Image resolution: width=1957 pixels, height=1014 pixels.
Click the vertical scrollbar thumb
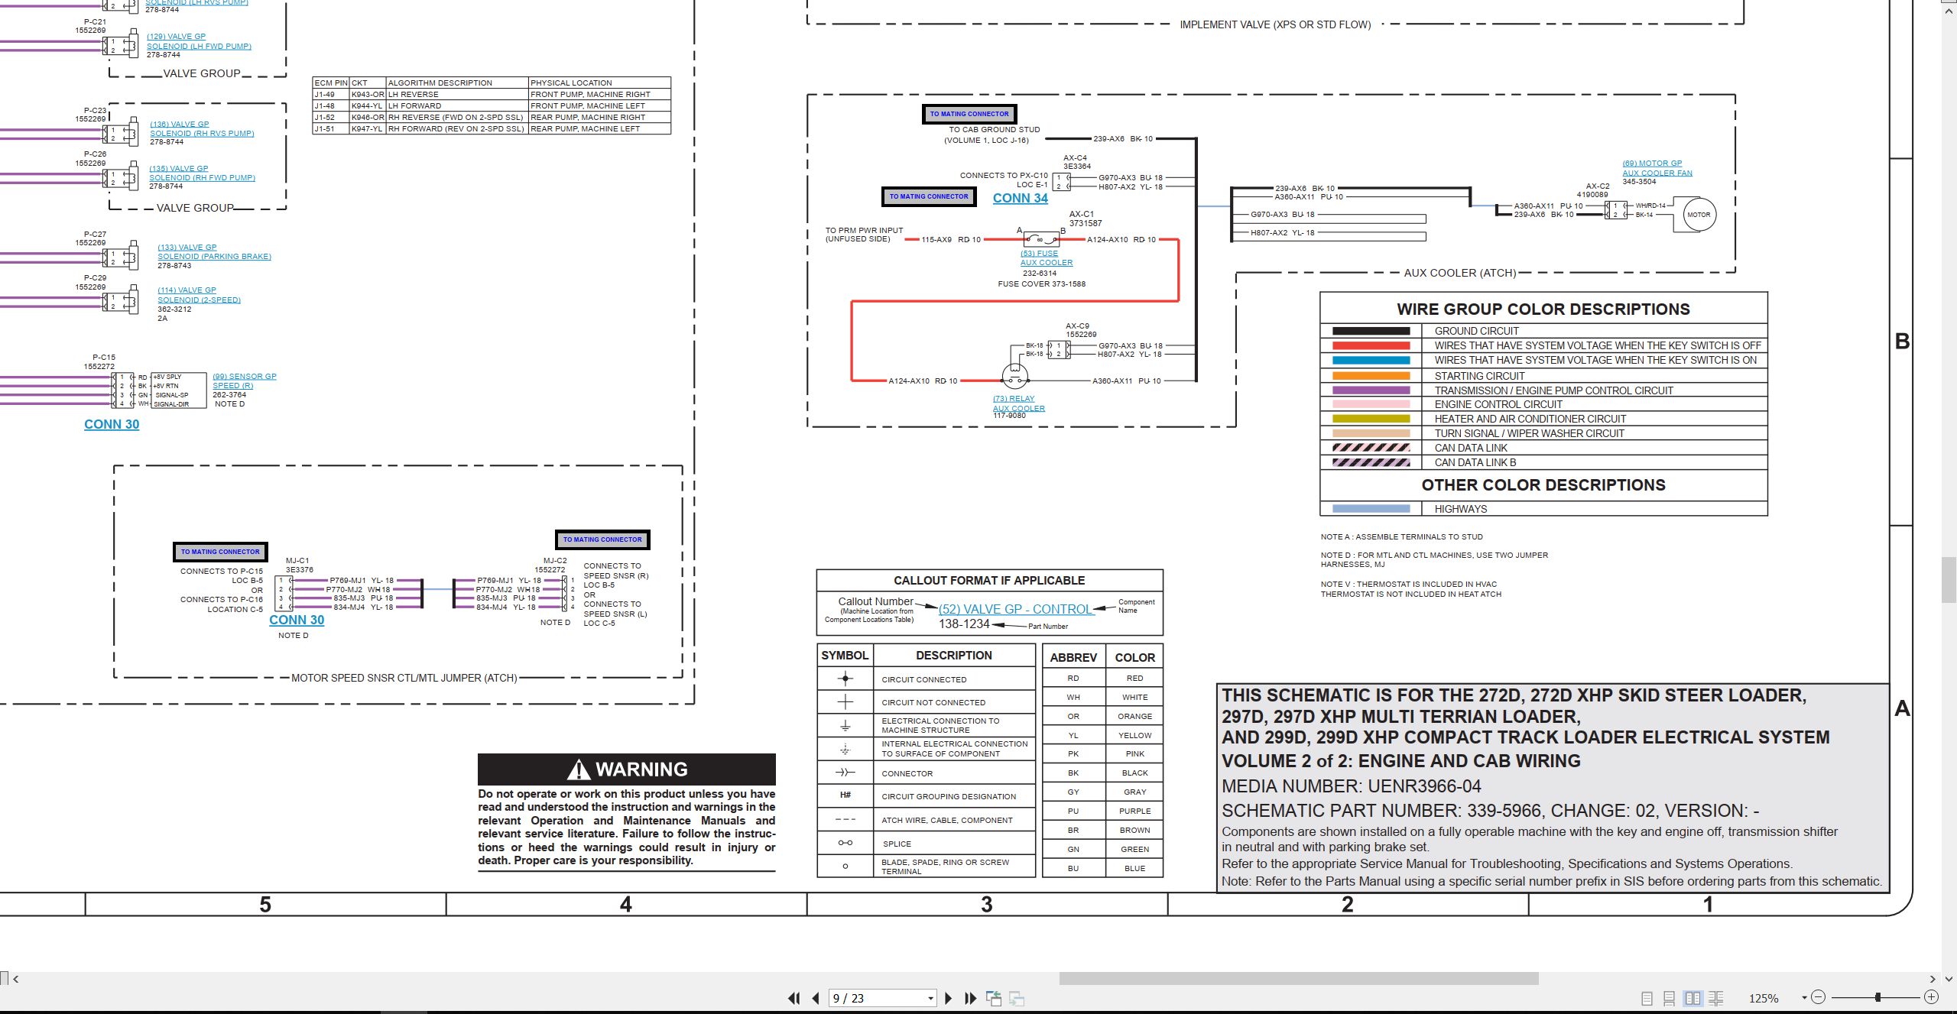1949,580
